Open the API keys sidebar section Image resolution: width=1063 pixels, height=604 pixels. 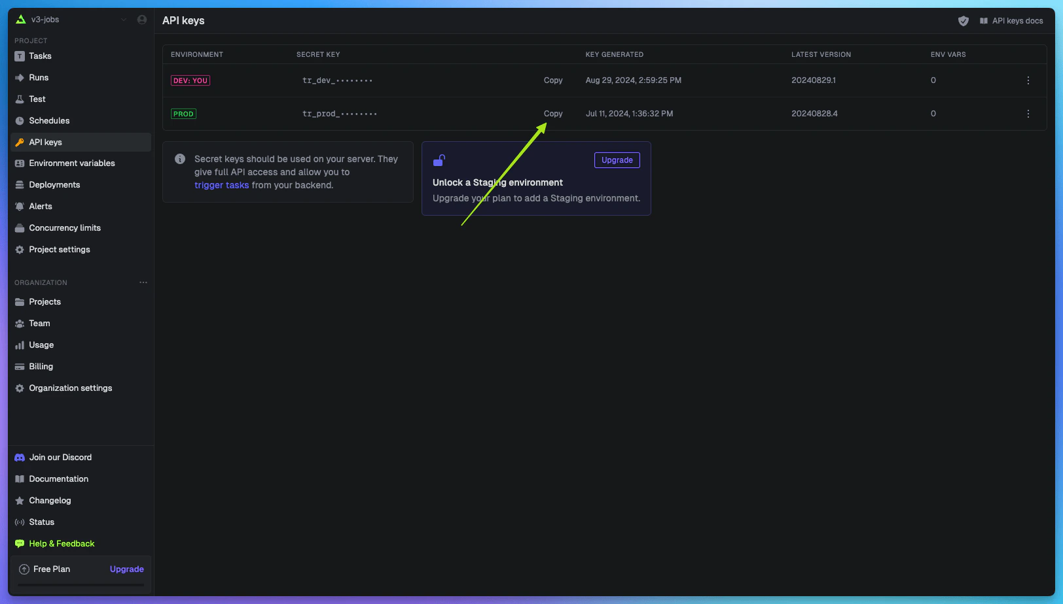tap(45, 142)
